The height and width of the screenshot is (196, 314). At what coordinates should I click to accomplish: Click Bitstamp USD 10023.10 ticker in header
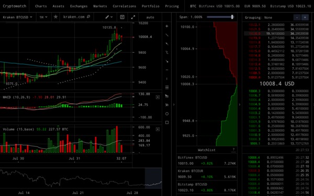pyautogui.click(x=290, y=6)
